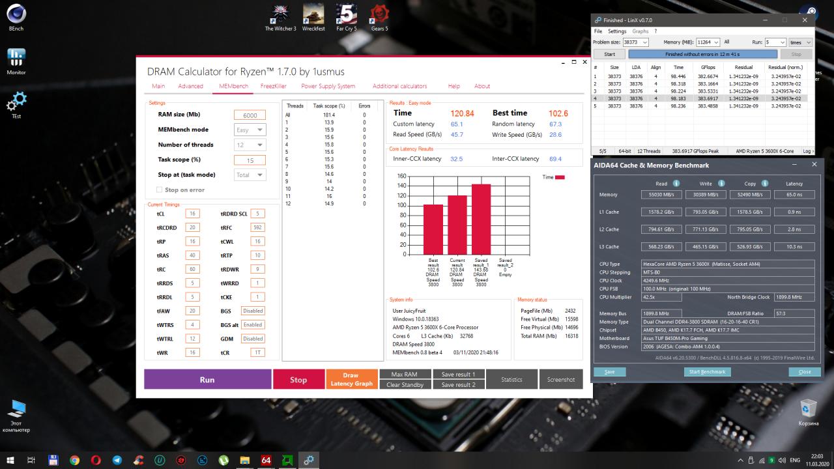Switch to AIDA64 on the taskbar
The image size is (834, 469).
point(266,460)
